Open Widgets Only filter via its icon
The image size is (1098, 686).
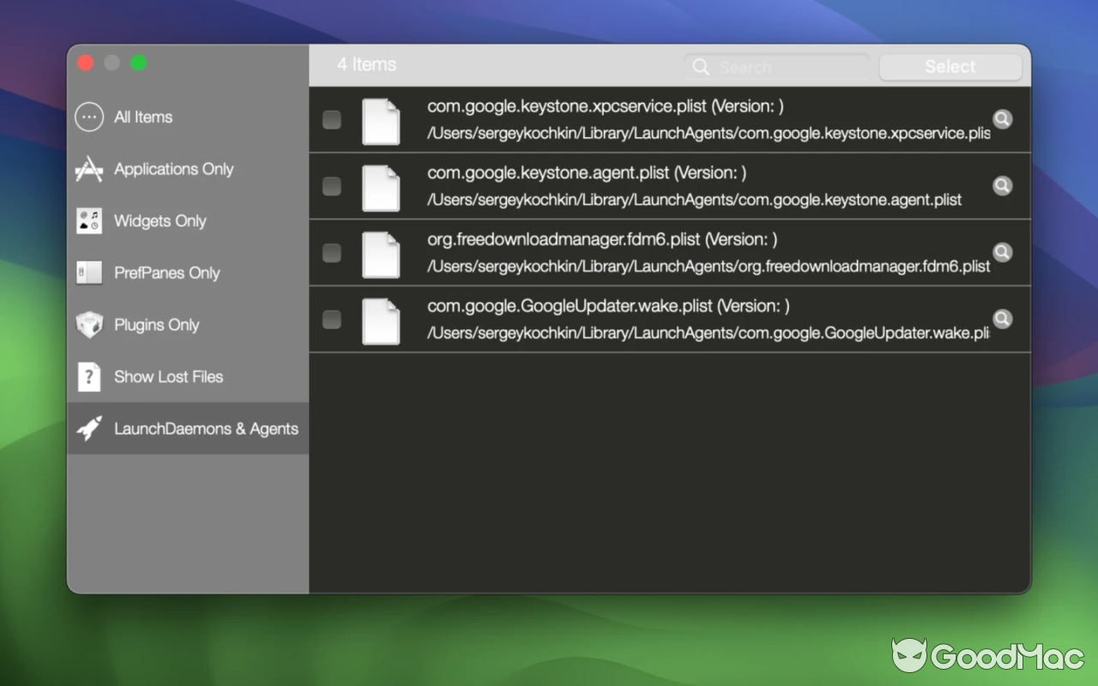[88, 220]
